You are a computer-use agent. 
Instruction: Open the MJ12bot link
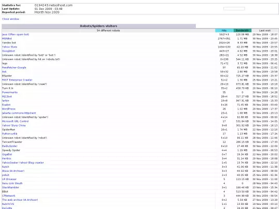(7, 97)
